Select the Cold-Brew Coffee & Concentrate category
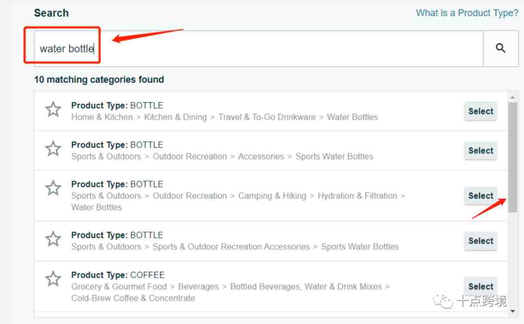 (x=480, y=286)
